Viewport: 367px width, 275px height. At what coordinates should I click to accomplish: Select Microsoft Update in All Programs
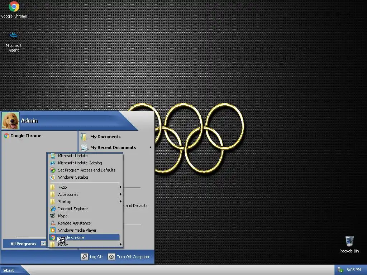(x=85, y=156)
